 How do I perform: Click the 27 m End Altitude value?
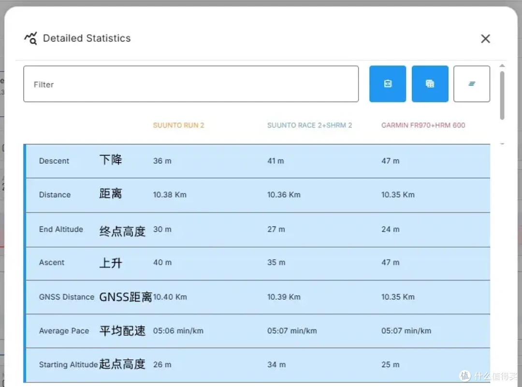(276, 229)
